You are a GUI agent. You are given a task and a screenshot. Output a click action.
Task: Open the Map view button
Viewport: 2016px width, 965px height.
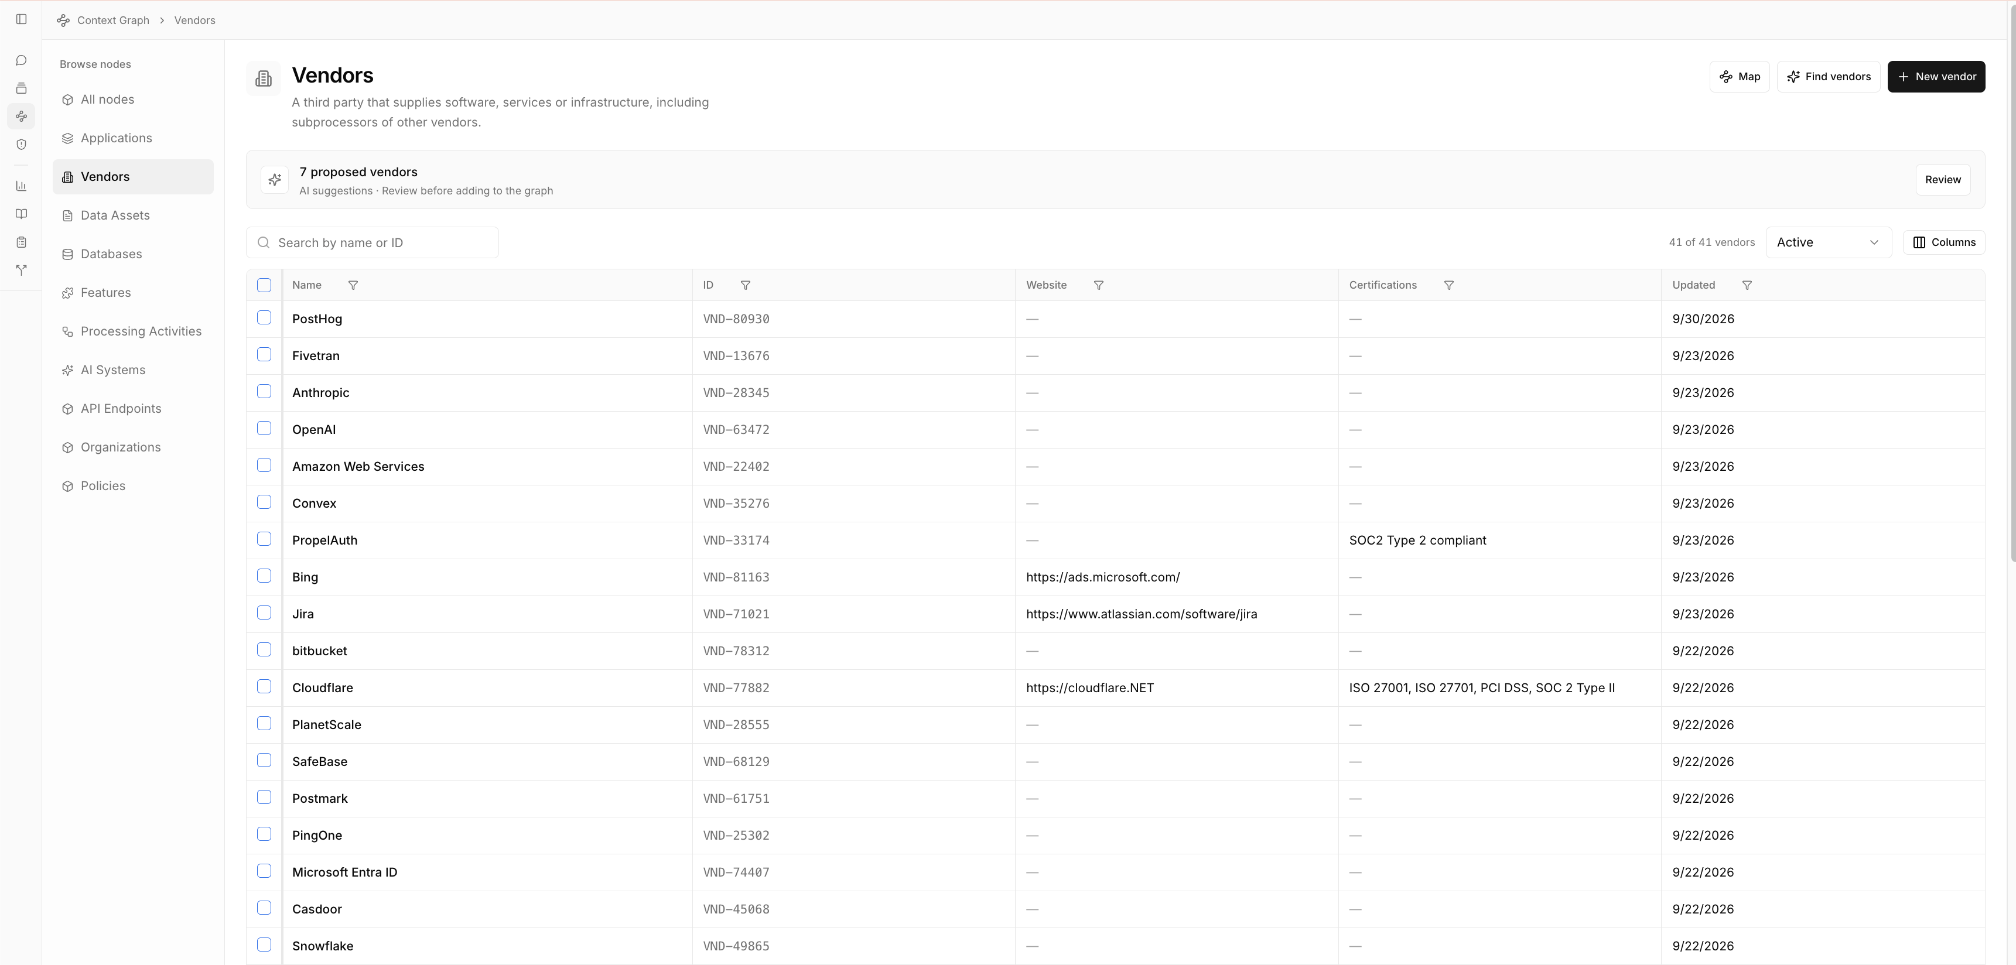pyautogui.click(x=1739, y=77)
